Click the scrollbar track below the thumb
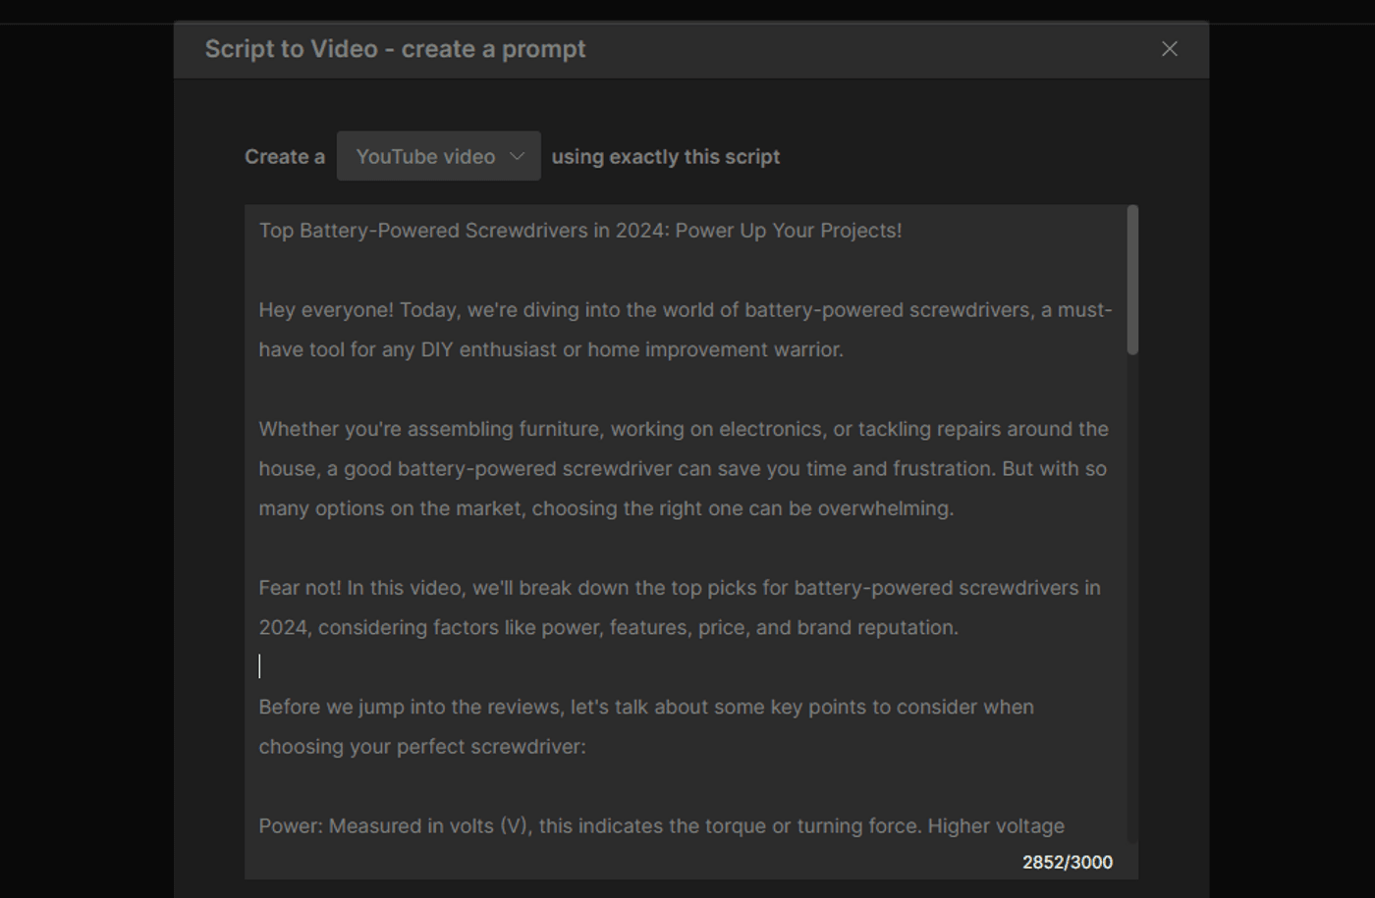 point(1132,589)
